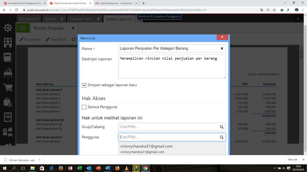
Task: Open Excel from the taskbar
Action: tap(79, 168)
